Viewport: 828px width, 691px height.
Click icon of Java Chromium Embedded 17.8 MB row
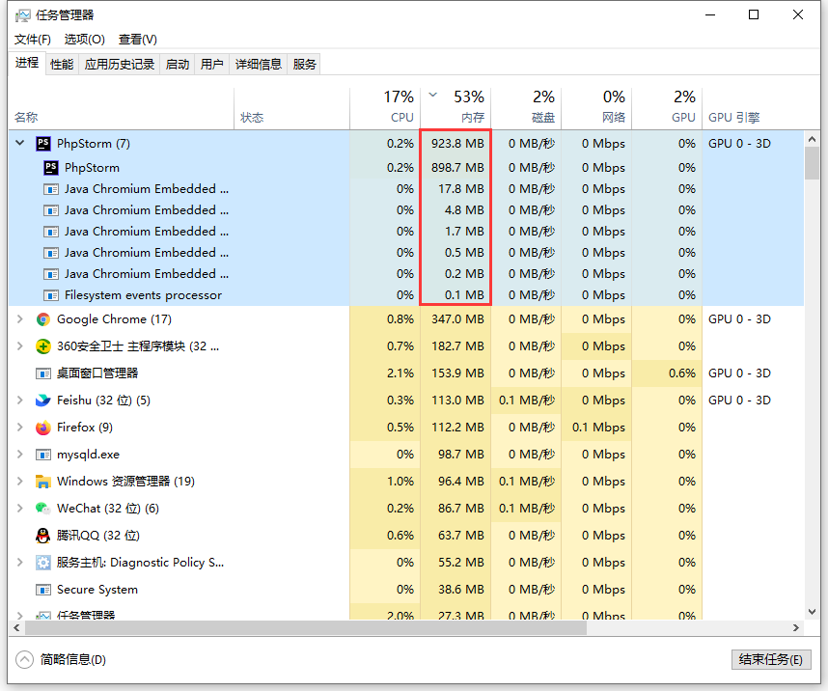click(x=51, y=189)
